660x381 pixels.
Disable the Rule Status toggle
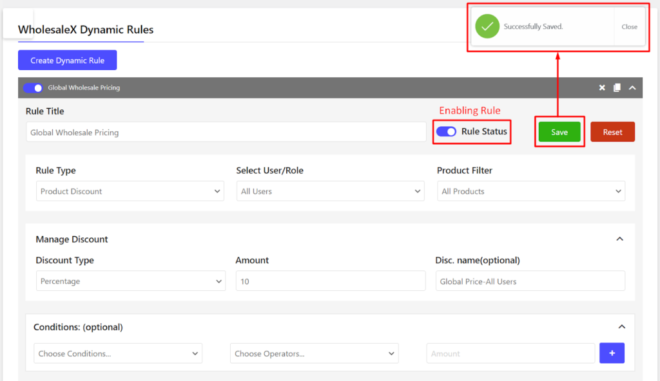click(x=446, y=132)
